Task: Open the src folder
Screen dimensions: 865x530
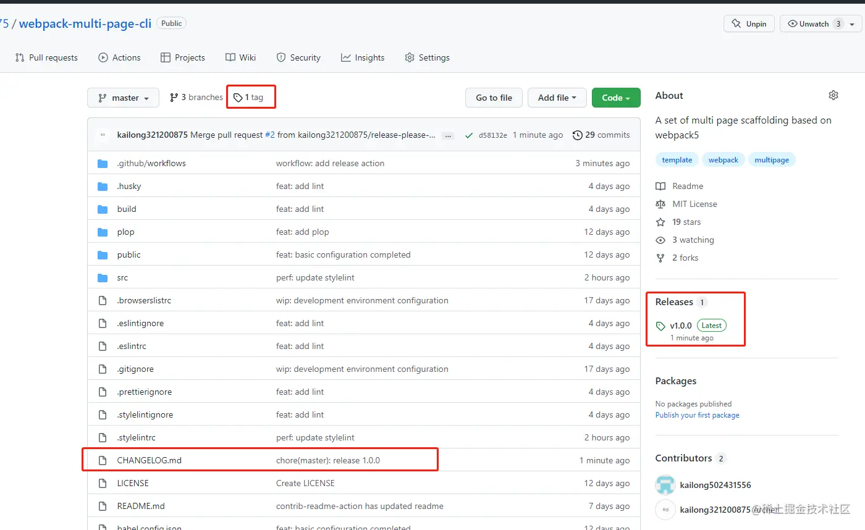Action: (x=122, y=277)
